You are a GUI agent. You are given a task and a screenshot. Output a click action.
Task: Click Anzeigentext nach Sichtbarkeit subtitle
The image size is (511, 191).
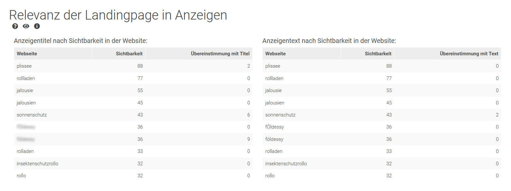[x=329, y=41]
